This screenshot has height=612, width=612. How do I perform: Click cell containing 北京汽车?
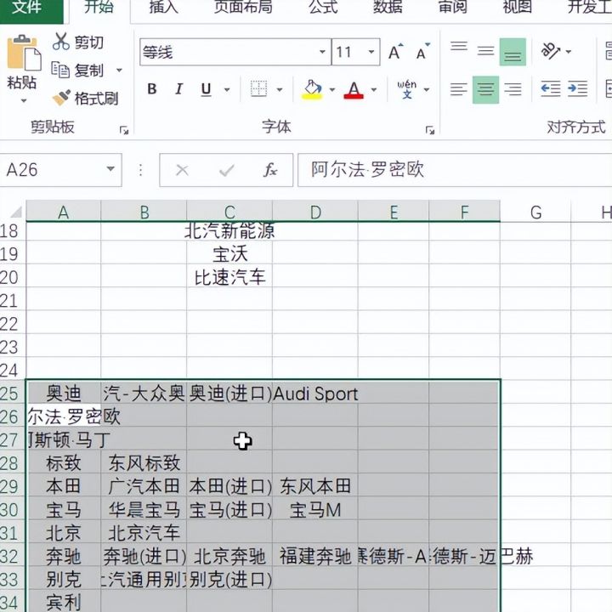point(144,533)
